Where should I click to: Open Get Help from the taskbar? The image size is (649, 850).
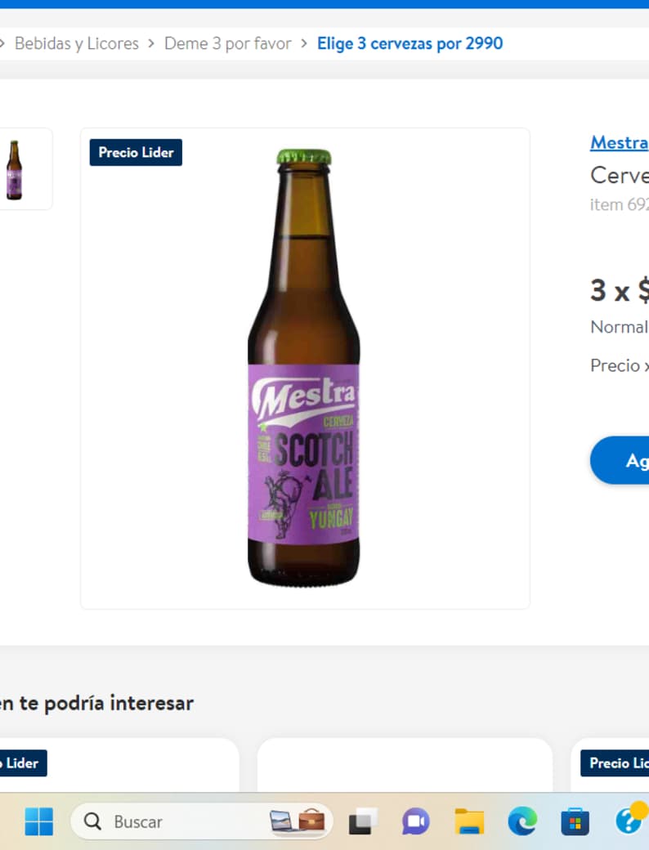[625, 821]
